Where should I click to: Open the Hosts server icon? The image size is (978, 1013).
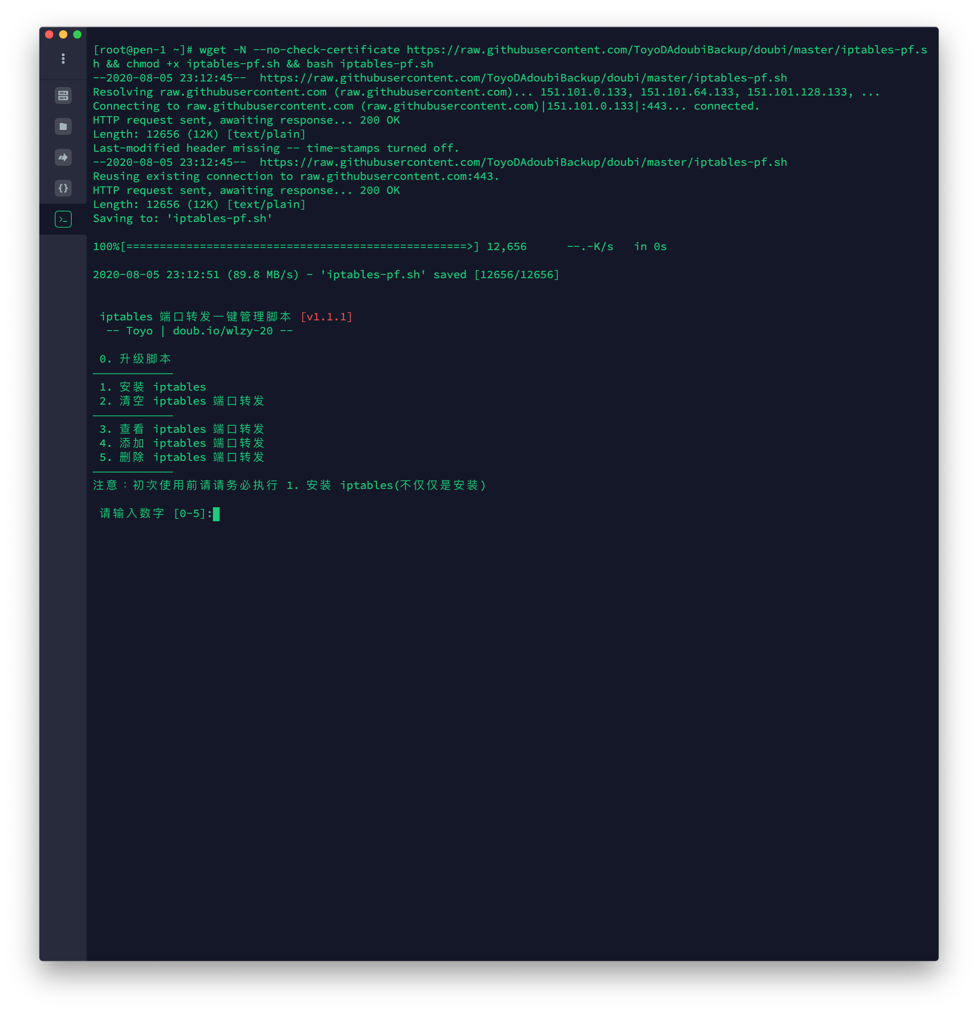point(63,96)
